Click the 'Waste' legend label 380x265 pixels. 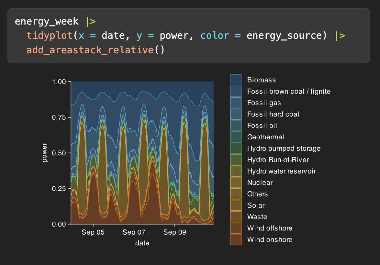click(257, 217)
